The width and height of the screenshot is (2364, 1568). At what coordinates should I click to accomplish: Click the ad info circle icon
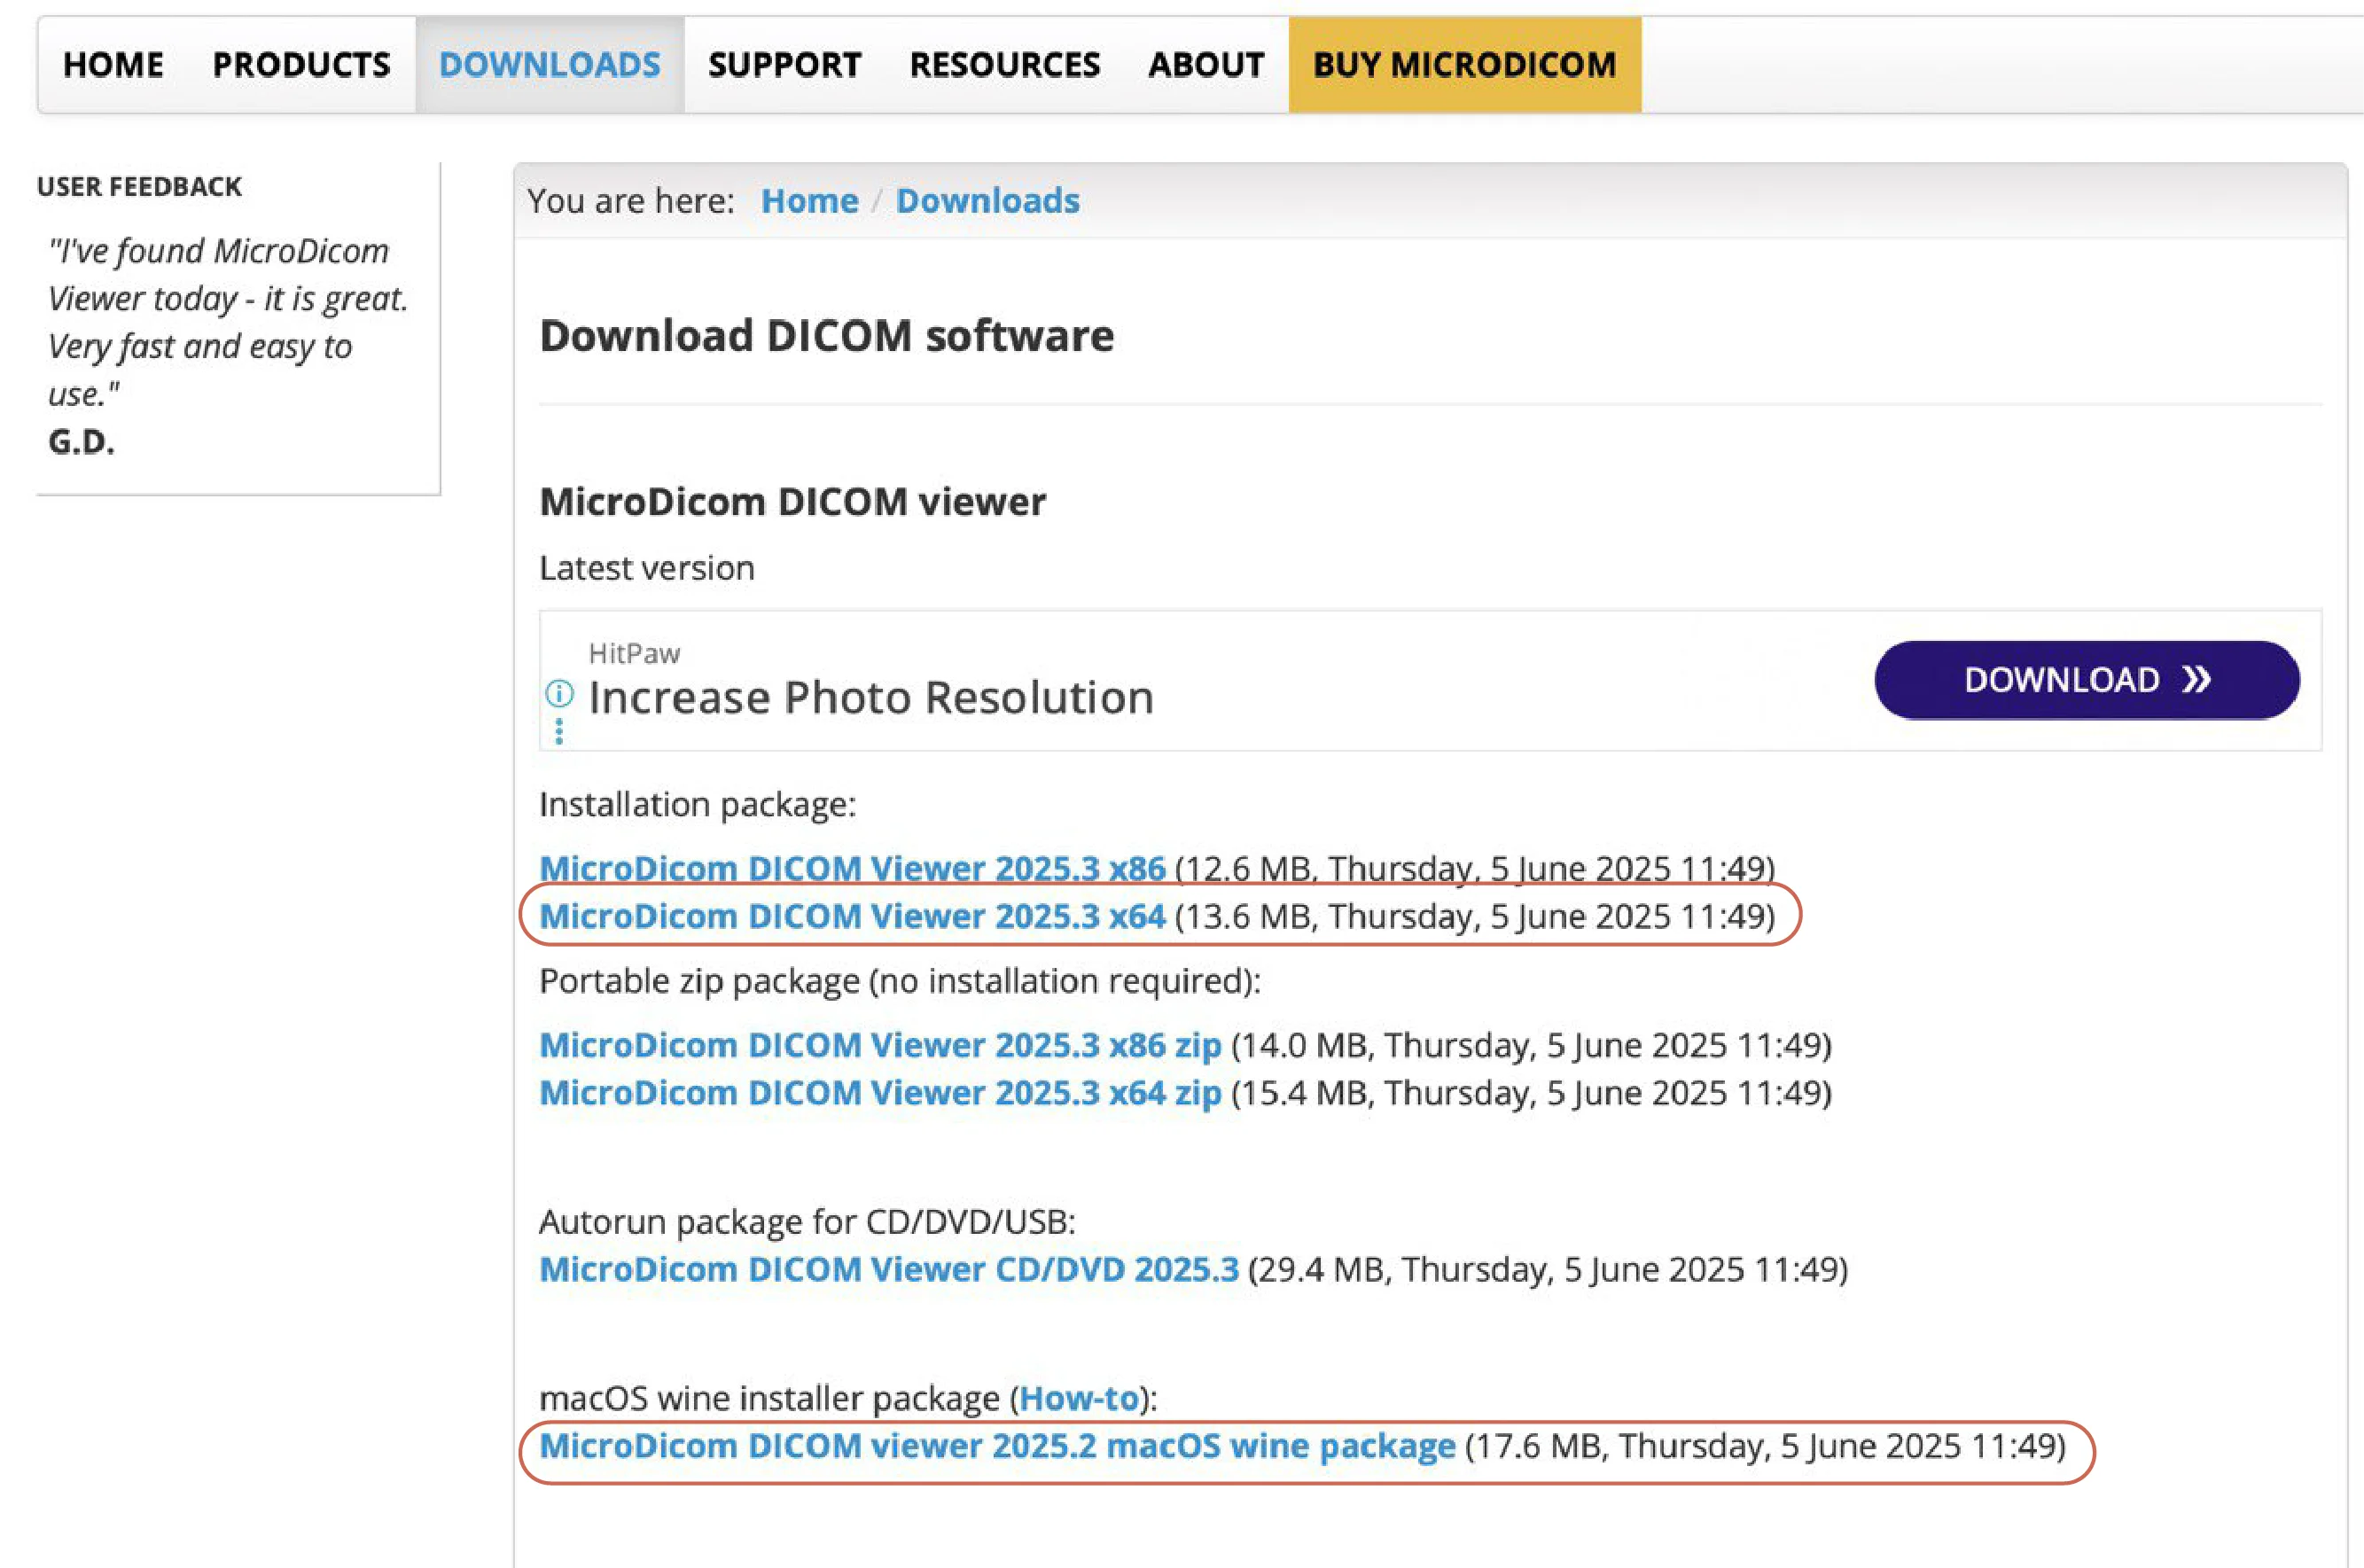pyautogui.click(x=559, y=692)
